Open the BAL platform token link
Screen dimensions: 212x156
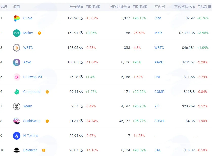[157, 150]
